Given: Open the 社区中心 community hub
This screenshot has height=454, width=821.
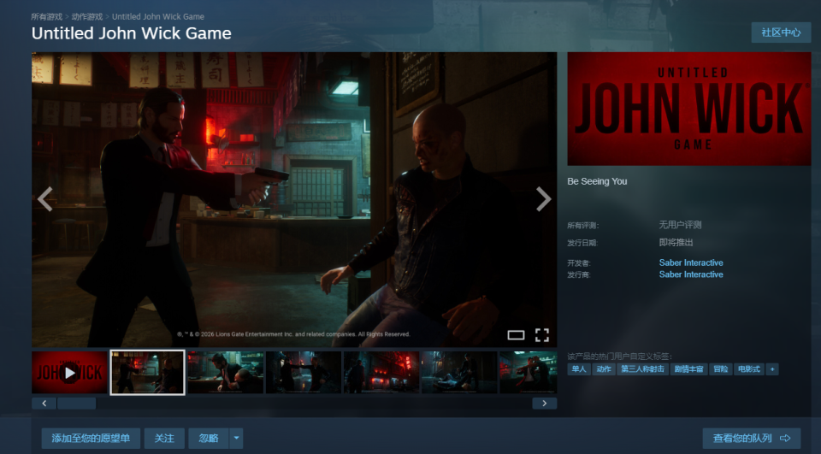Looking at the screenshot, I should (781, 32).
